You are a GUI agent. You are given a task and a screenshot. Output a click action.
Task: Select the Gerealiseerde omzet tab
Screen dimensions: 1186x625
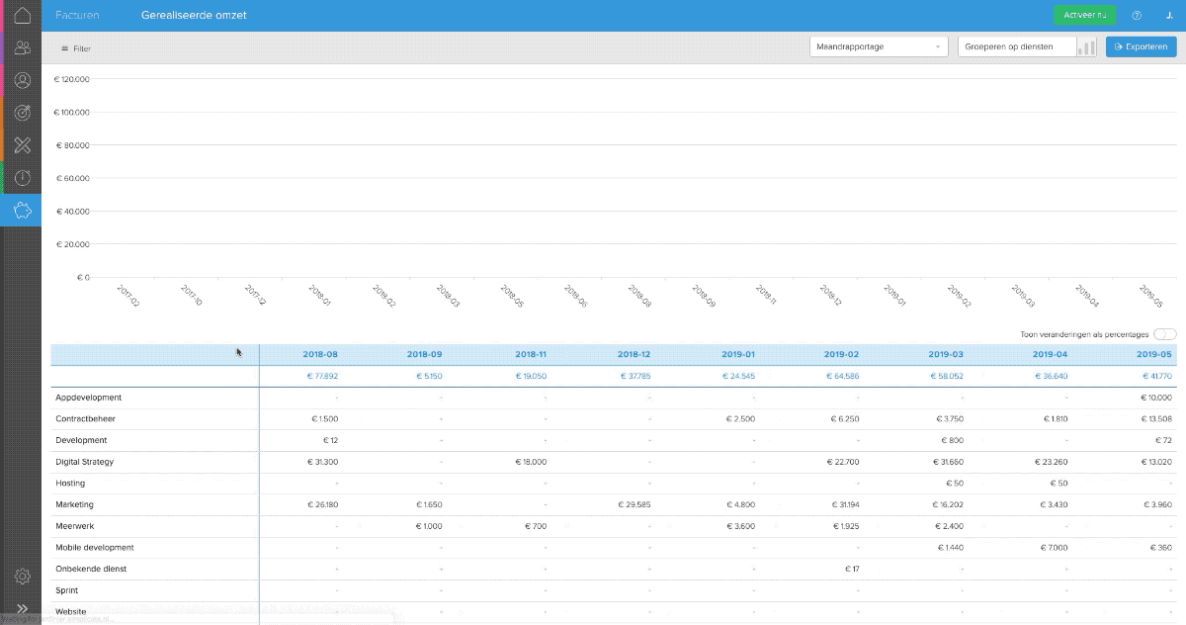coord(195,16)
